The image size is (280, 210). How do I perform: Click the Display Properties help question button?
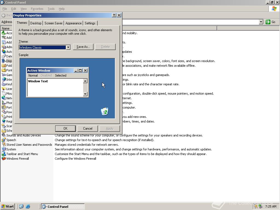[114, 15]
